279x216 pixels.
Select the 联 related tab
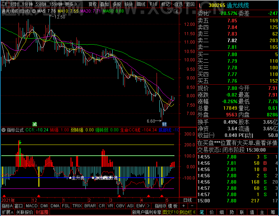tap(242, 212)
